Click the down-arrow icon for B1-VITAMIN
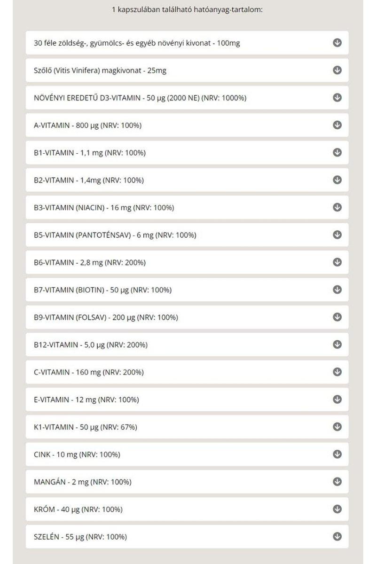Image resolution: width=376 pixels, height=564 pixels. (337, 152)
